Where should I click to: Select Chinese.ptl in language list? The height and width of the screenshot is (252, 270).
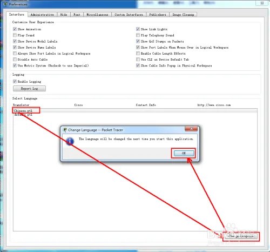click(23, 111)
